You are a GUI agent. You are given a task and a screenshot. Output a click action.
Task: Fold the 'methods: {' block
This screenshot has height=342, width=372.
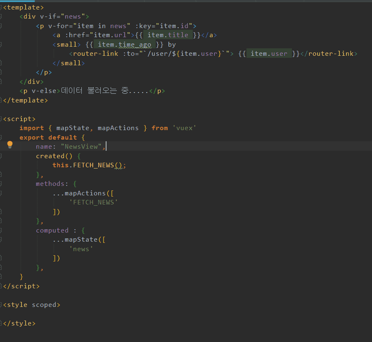[x=1, y=184]
